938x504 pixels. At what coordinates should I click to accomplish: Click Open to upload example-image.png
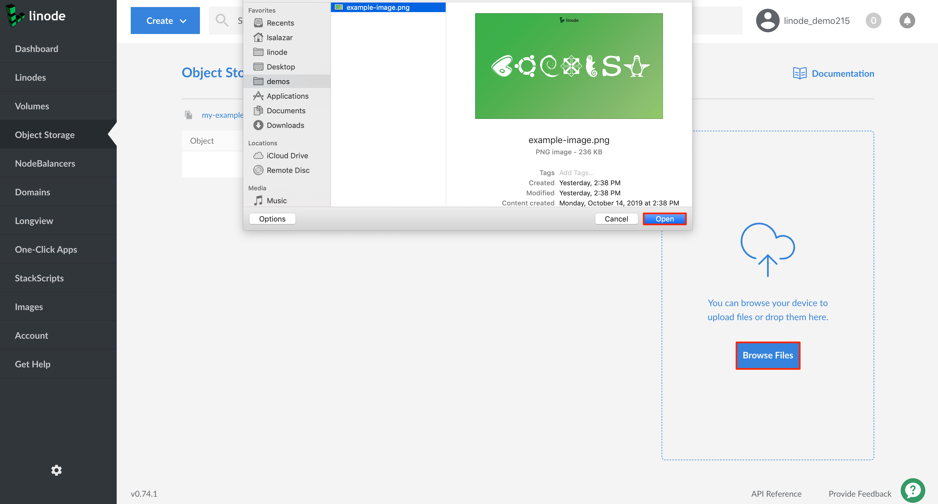(x=664, y=218)
